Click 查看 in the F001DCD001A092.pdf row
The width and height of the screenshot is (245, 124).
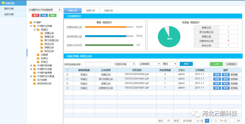(217, 75)
